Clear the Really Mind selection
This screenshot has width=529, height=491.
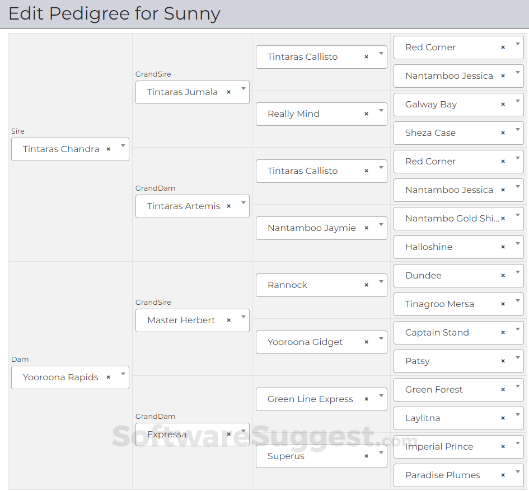click(366, 114)
